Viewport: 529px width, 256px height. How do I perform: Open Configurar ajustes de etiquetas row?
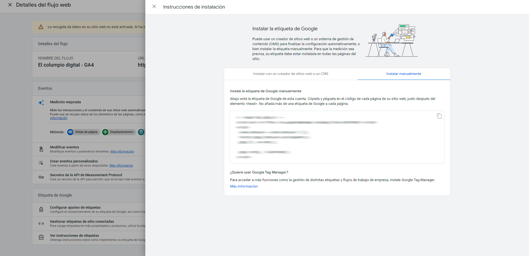pos(89,209)
